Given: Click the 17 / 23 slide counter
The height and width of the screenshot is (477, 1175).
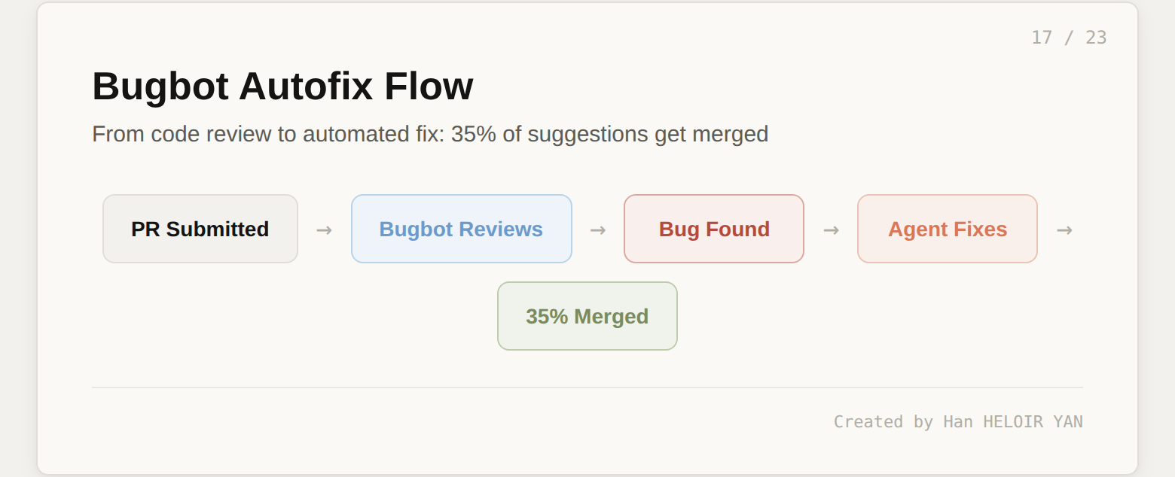Looking at the screenshot, I should [x=1068, y=38].
